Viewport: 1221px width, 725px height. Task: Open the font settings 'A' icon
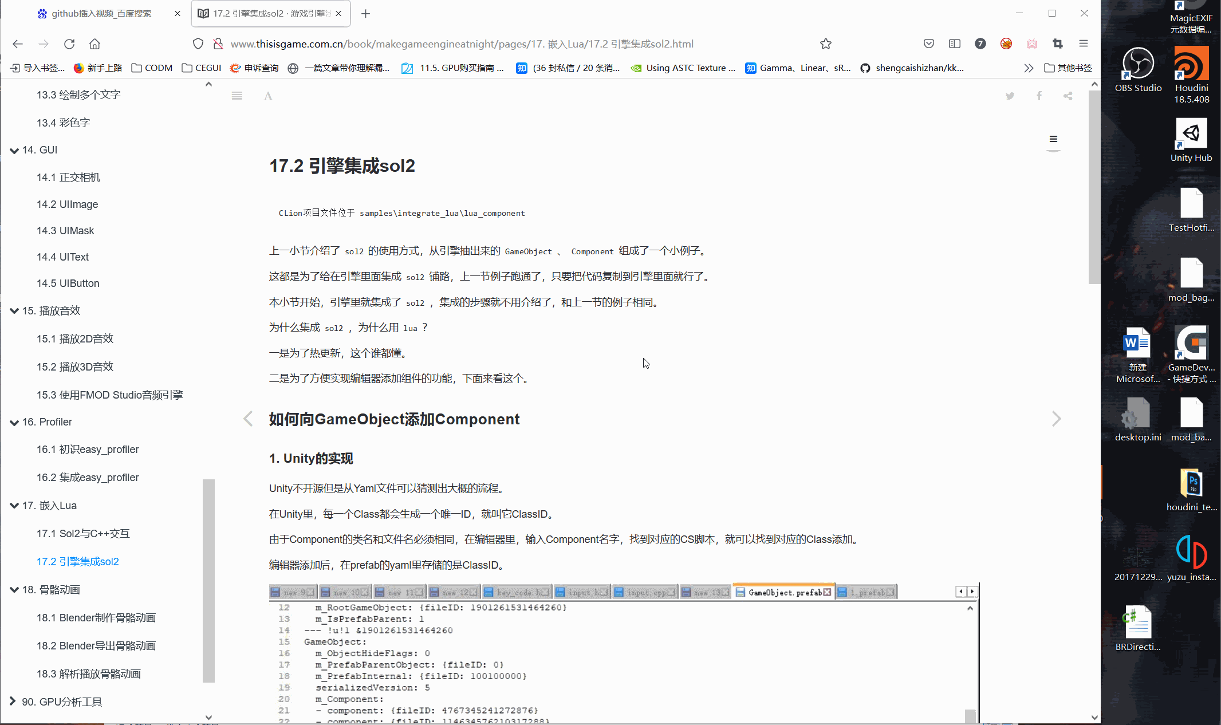coord(268,96)
